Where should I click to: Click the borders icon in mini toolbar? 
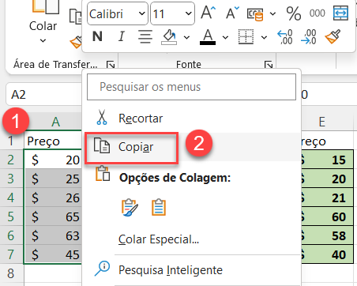coord(246,37)
